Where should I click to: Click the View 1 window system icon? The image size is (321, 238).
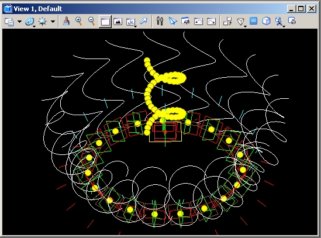click(x=8, y=9)
